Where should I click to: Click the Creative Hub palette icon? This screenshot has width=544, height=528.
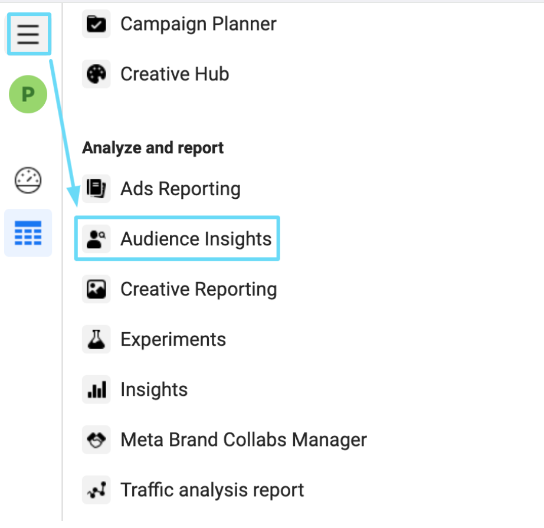click(x=96, y=74)
